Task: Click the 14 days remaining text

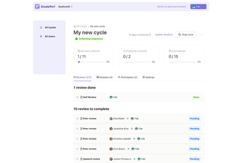Action: 138,35
